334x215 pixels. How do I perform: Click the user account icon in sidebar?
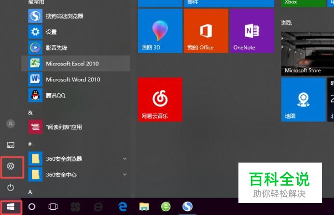click(x=11, y=124)
